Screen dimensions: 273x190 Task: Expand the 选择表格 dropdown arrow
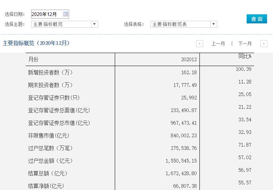coord(214,24)
